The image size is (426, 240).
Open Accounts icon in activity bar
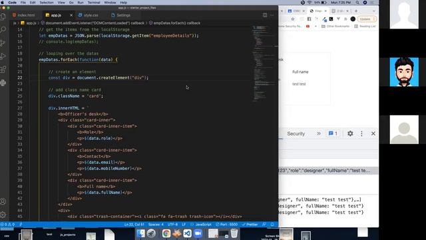[x=3, y=201]
